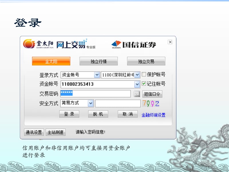This screenshot has height=172, width=229.
Task: Enable the 保护帐号 checkbox
Action: [144, 74]
